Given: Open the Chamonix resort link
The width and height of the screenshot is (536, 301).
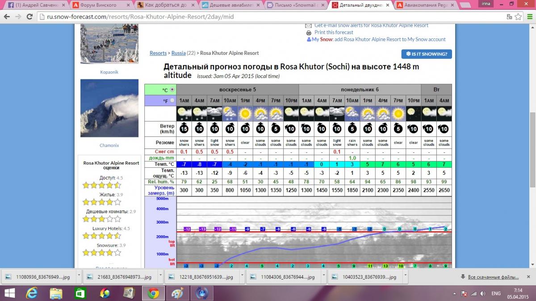Looking at the screenshot, I should pyautogui.click(x=109, y=145).
